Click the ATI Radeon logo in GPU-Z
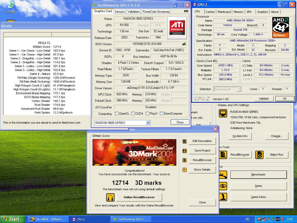The image size is (297, 223). [177, 28]
